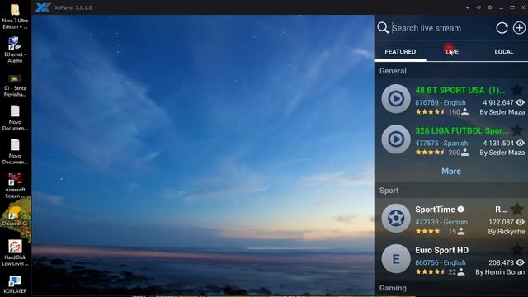
Task: Click the 200 users person icon
Action: [464, 152]
